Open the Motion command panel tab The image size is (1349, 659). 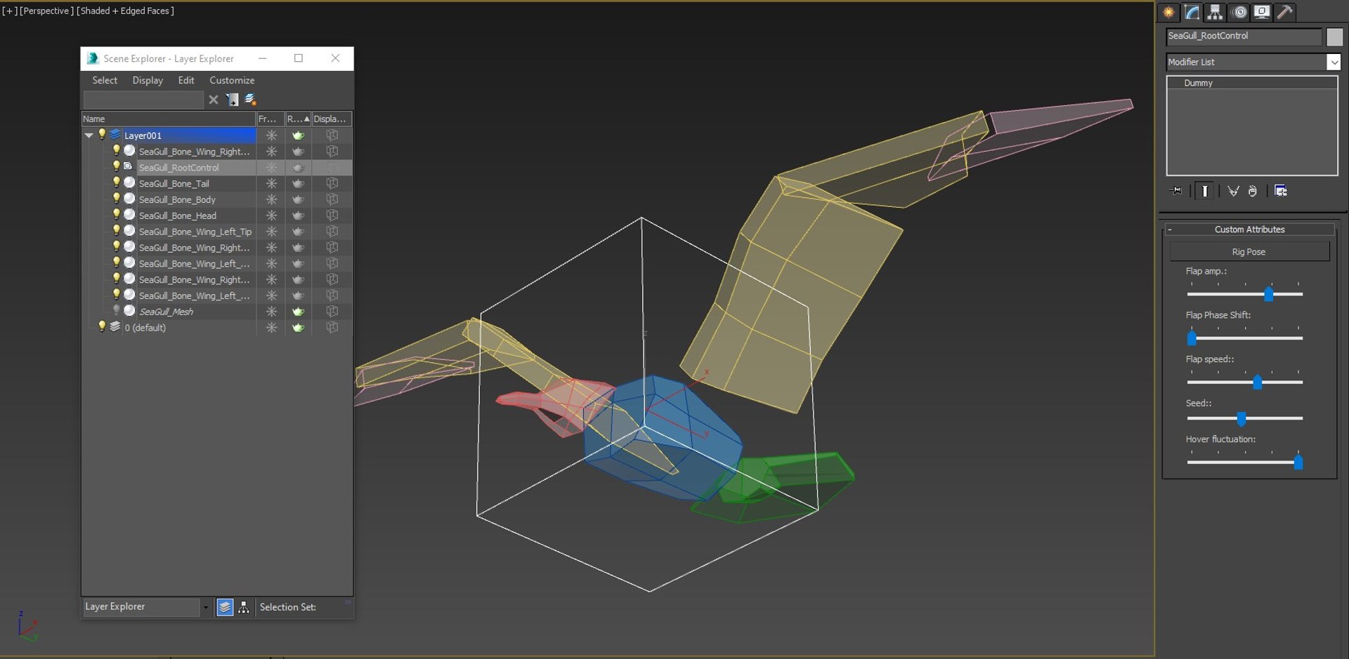[x=1239, y=12]
